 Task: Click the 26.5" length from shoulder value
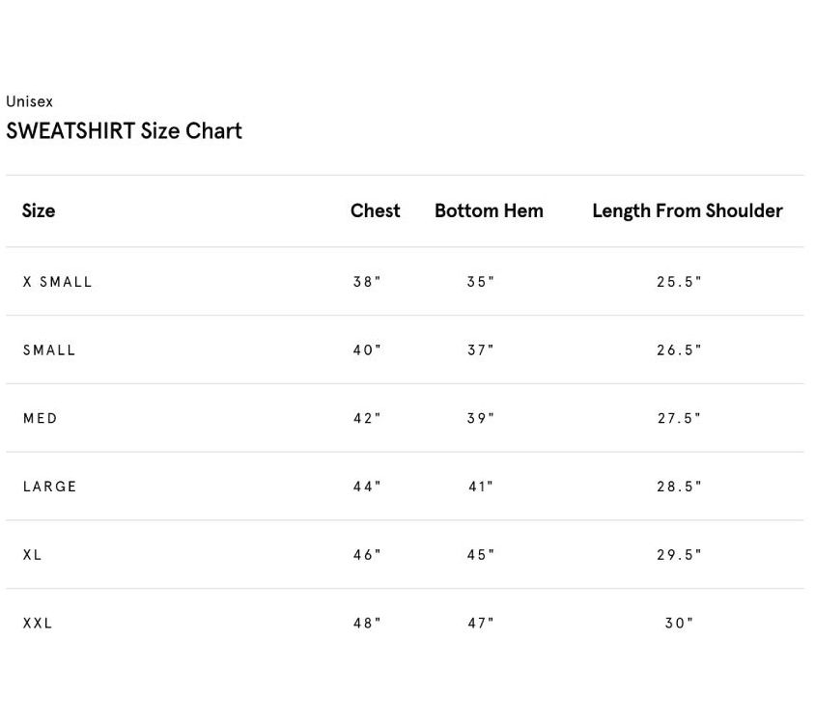pos(679,350)
